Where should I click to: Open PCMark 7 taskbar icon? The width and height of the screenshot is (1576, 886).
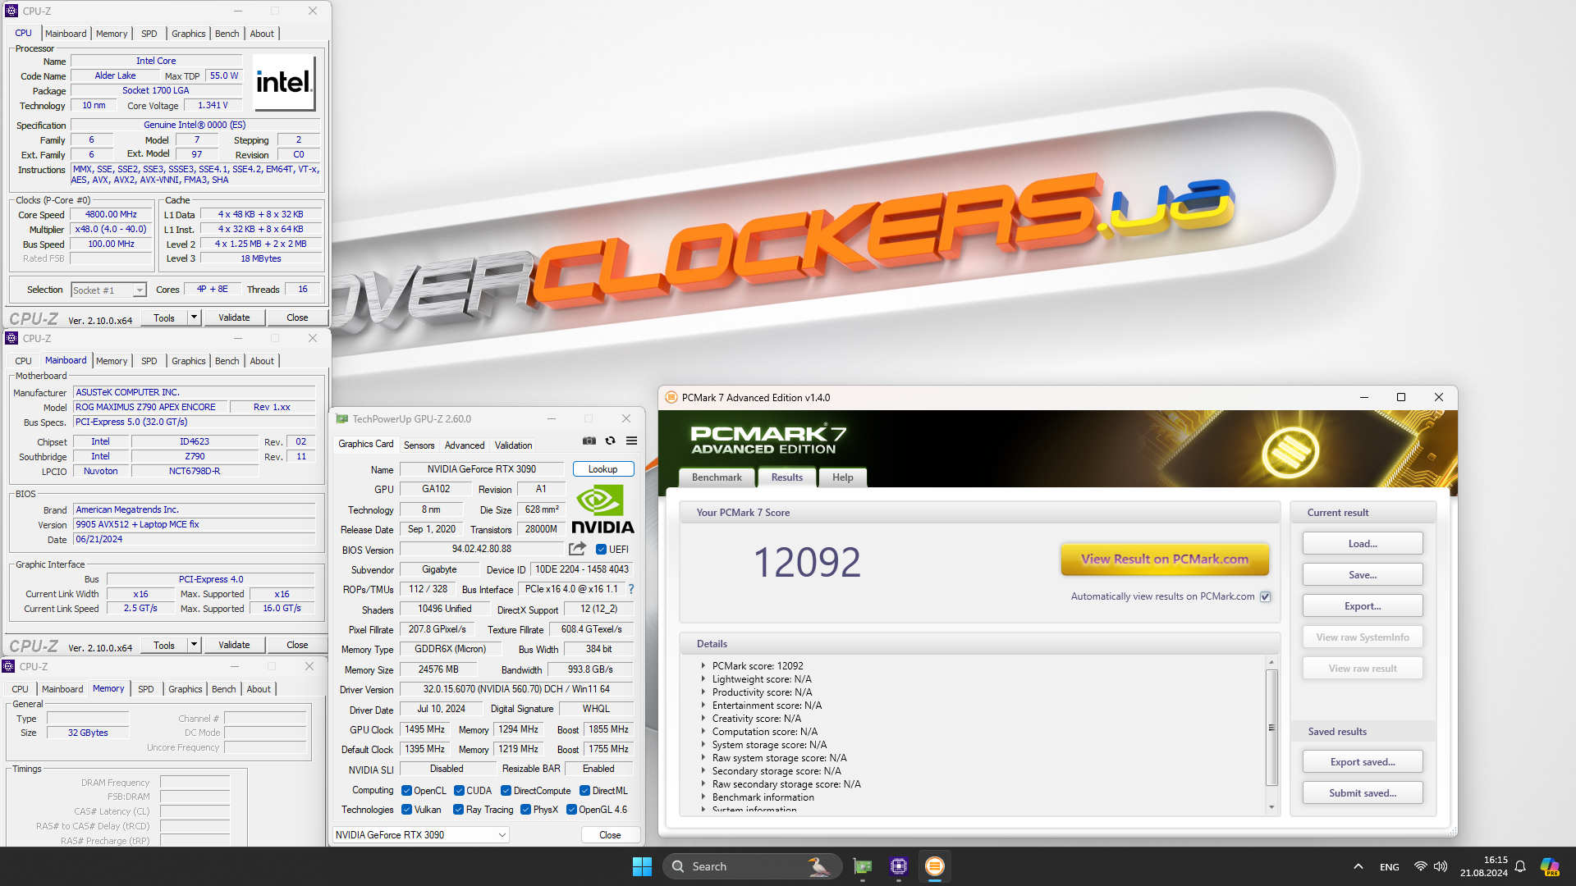click(935, 866)
